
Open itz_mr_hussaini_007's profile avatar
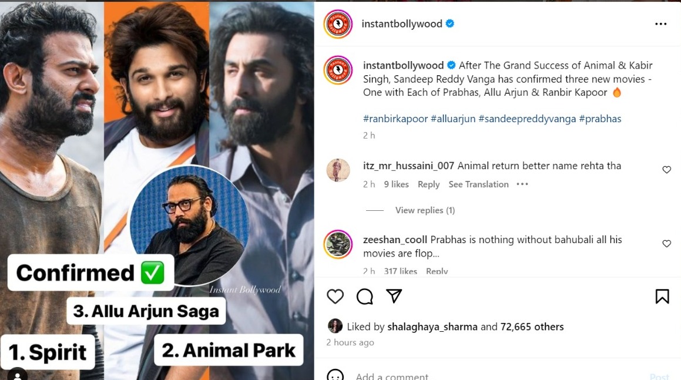coord(338,170)
